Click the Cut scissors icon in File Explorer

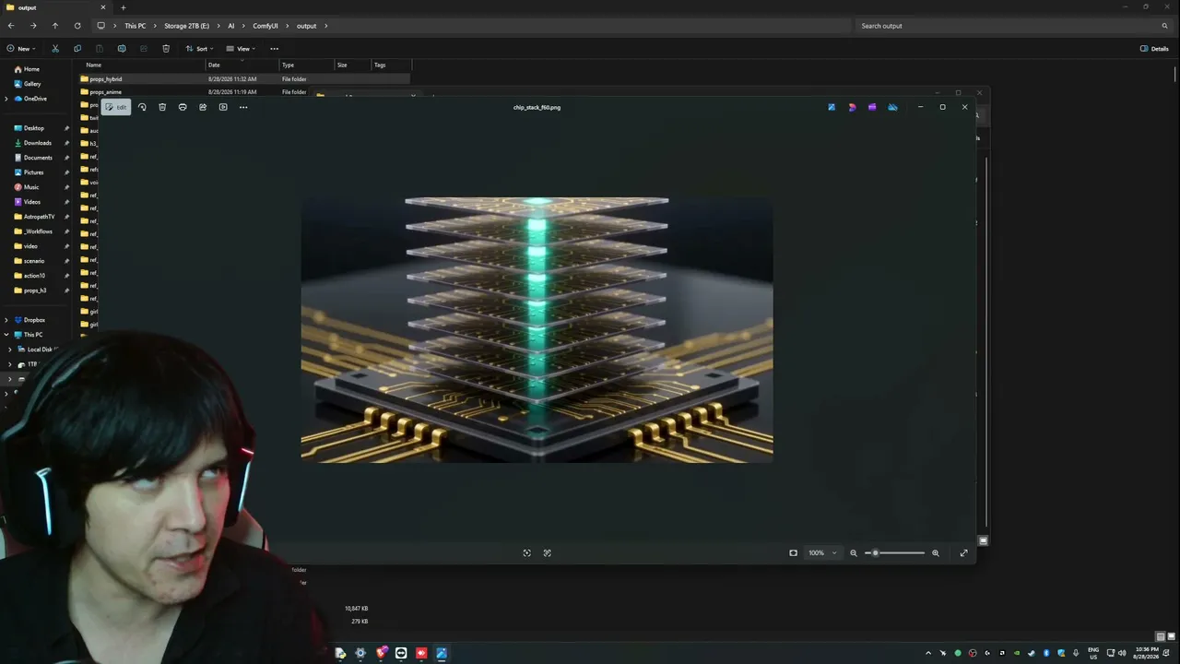55,49
